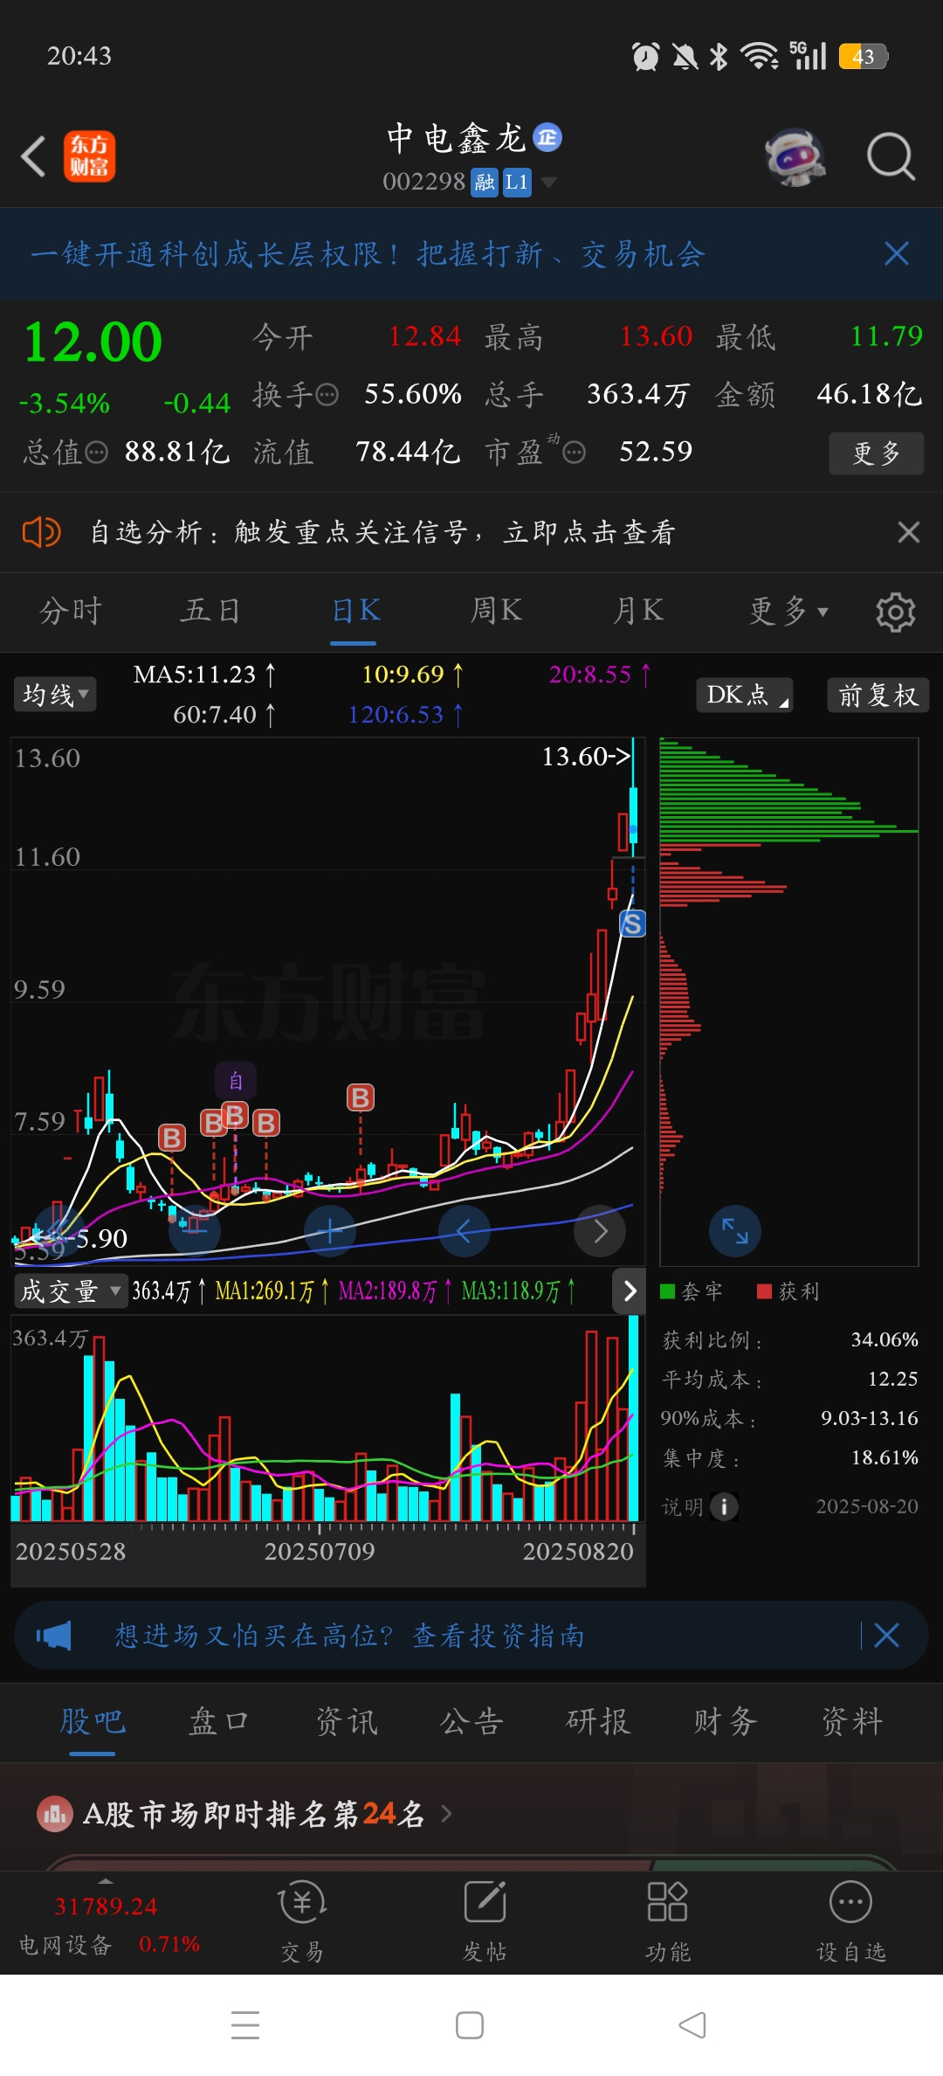Tap the blue 正 badge beside 中电鑫龙

click(x=547, y=137)
